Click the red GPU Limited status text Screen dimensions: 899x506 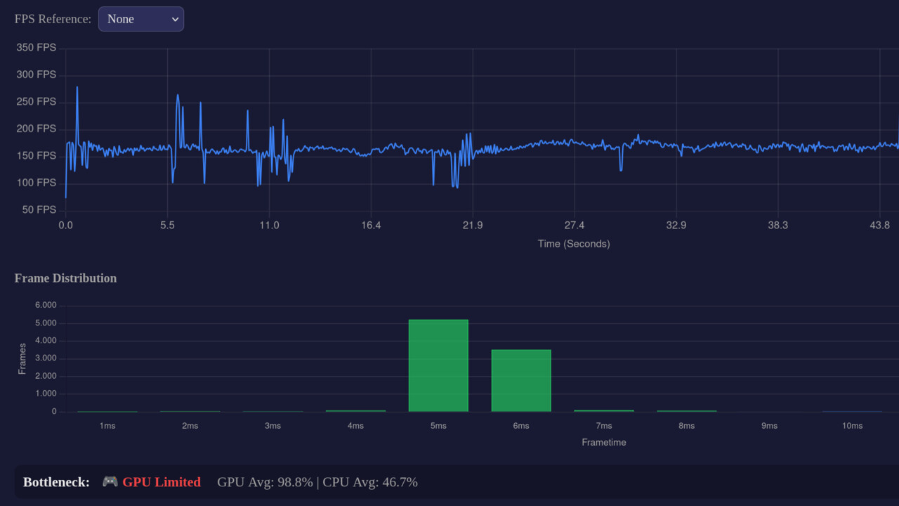161,482
